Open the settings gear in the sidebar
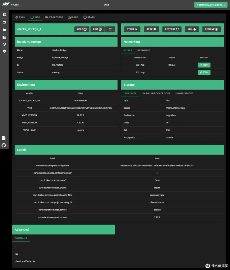This screenshot has width=230, height=270. coord(4,51)
